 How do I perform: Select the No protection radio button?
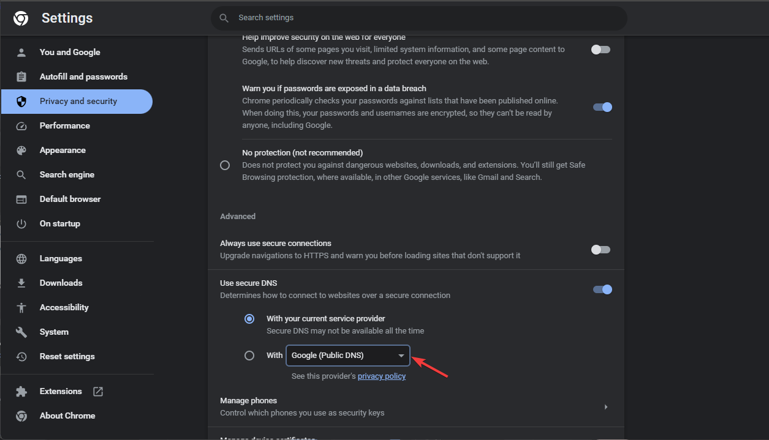pyautogui.click(x=225, y=165)
